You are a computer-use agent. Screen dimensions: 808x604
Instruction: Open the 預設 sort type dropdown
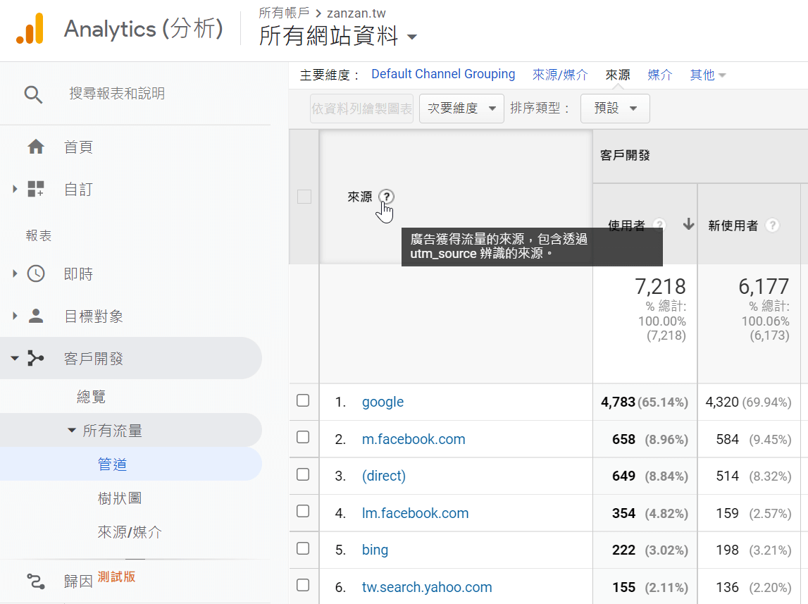[x=615, y=109]
